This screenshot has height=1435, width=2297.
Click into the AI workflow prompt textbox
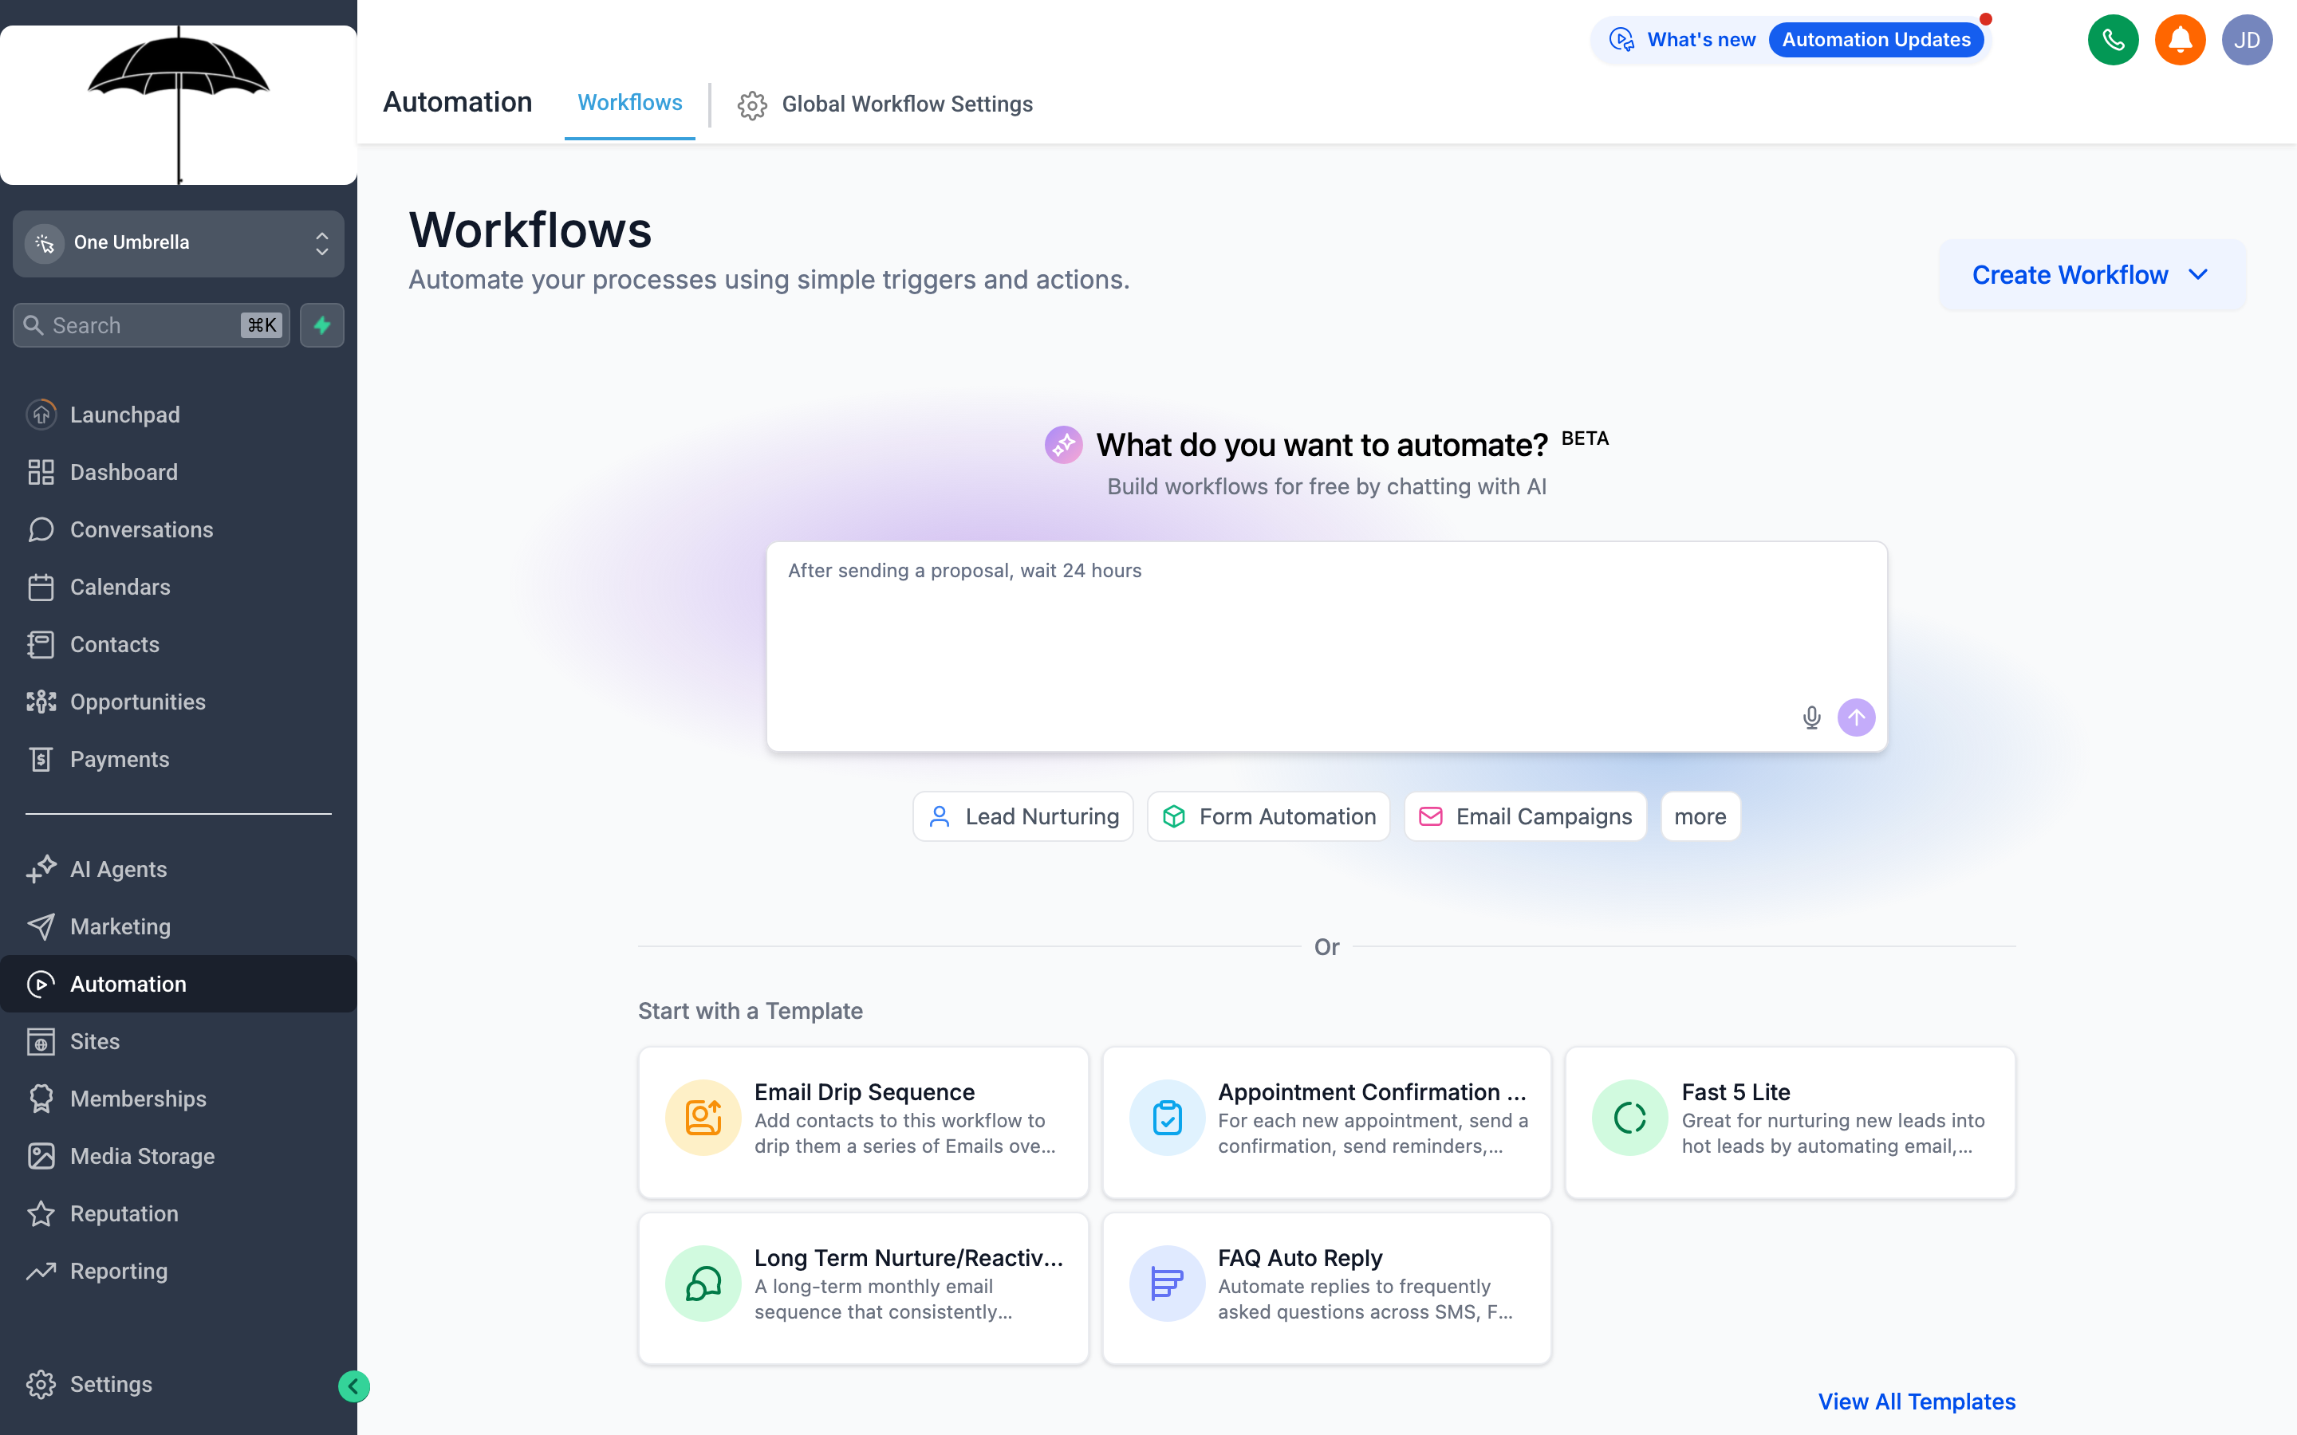click(x=1326, y=647)
